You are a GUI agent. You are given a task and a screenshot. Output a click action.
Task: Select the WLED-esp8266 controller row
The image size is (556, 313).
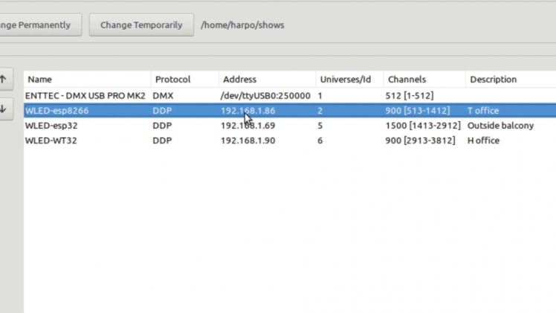[56, 111]
